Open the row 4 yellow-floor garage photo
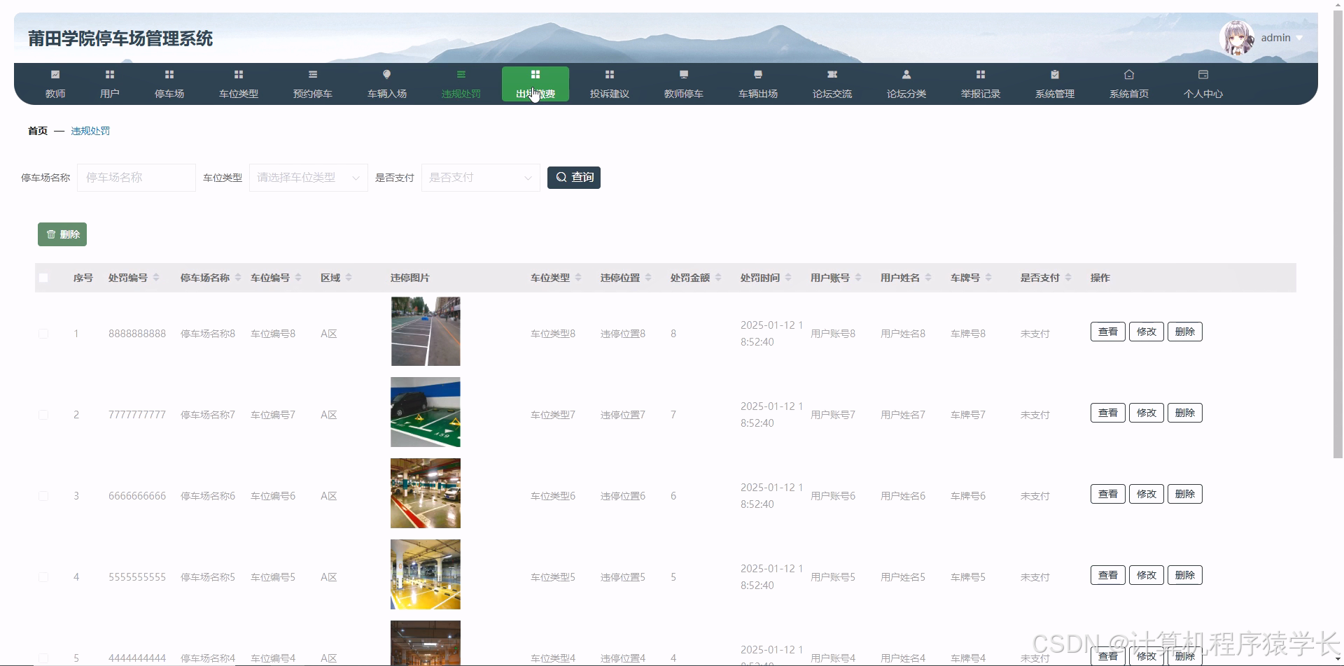The width and height of the screenshot is (1344, 666). pos(426,574)
